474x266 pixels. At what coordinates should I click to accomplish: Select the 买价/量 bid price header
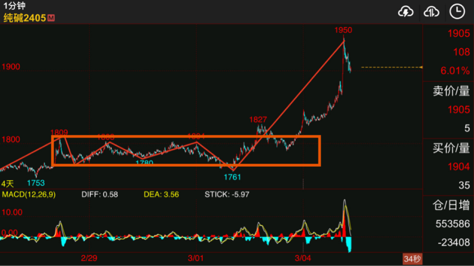(x=451, y=148)
